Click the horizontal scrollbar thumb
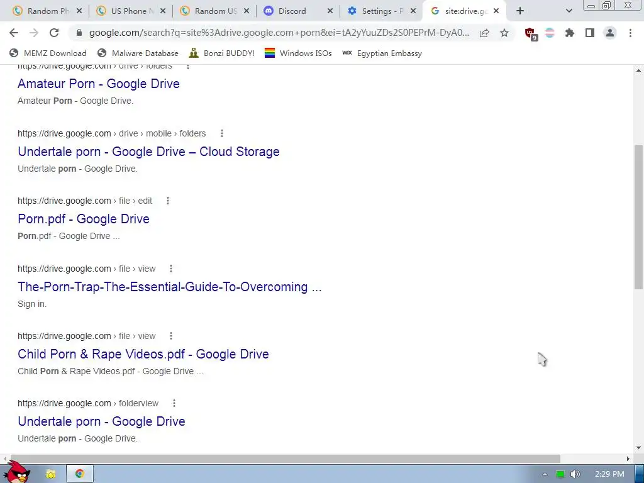Screen dimensions: 644x483 pos(286,458)
